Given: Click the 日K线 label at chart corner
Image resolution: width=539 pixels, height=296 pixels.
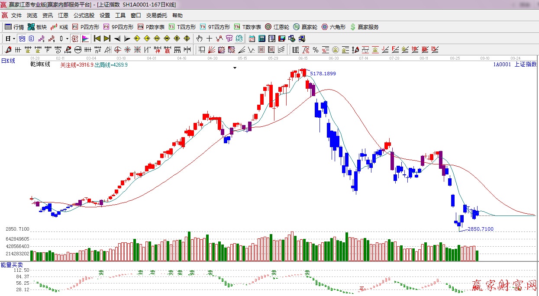Looking at the screenshot, I should click(8, 61).
